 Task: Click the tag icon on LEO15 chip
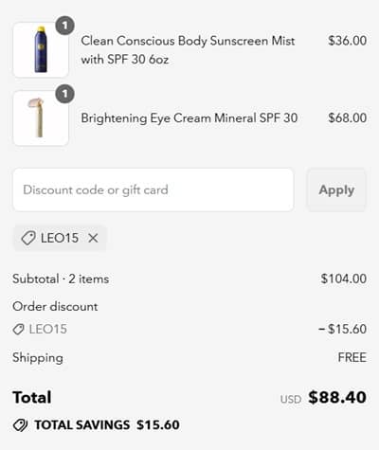[28, 238]
